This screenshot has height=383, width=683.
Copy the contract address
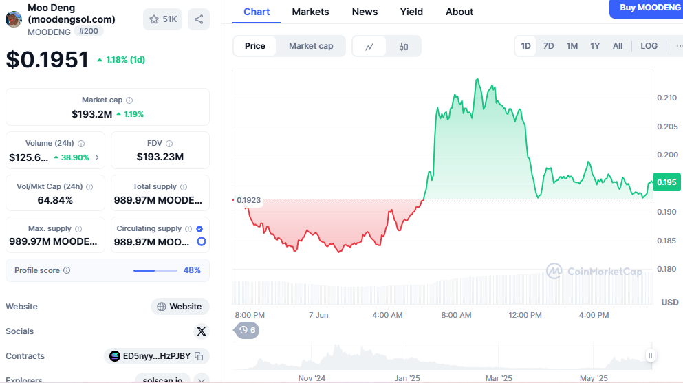199,356
